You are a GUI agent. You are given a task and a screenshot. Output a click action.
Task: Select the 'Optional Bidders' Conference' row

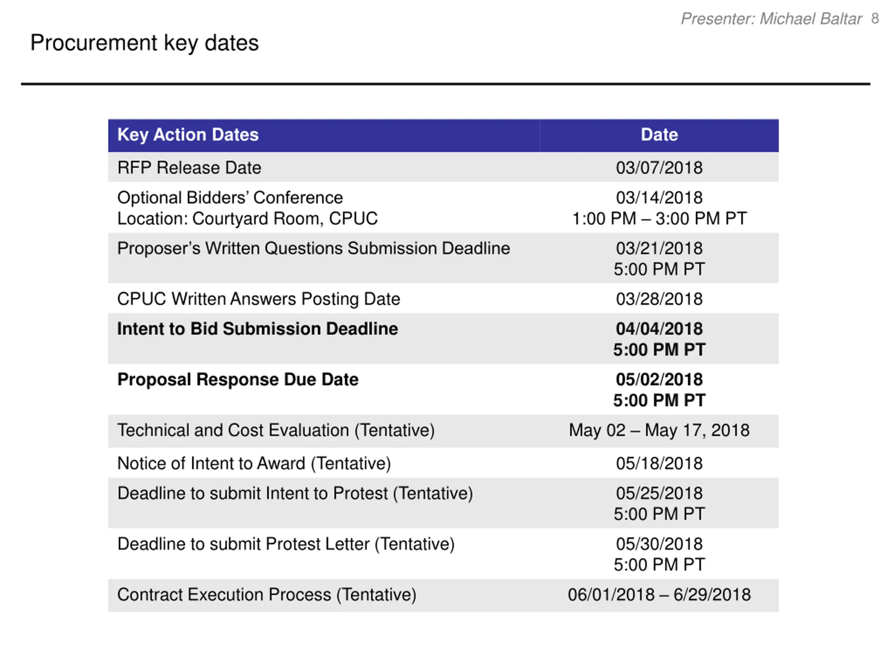444,208
